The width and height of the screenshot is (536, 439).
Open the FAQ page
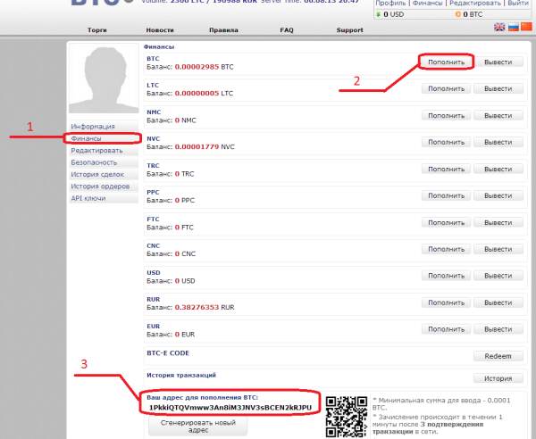(287, 29)
